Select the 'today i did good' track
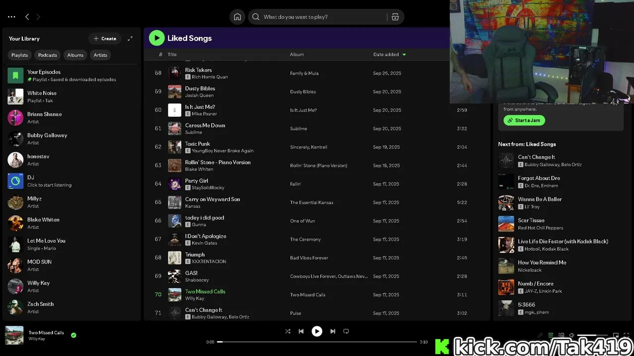The height and width of the screenshot is (356, 634). coord(317,221)
